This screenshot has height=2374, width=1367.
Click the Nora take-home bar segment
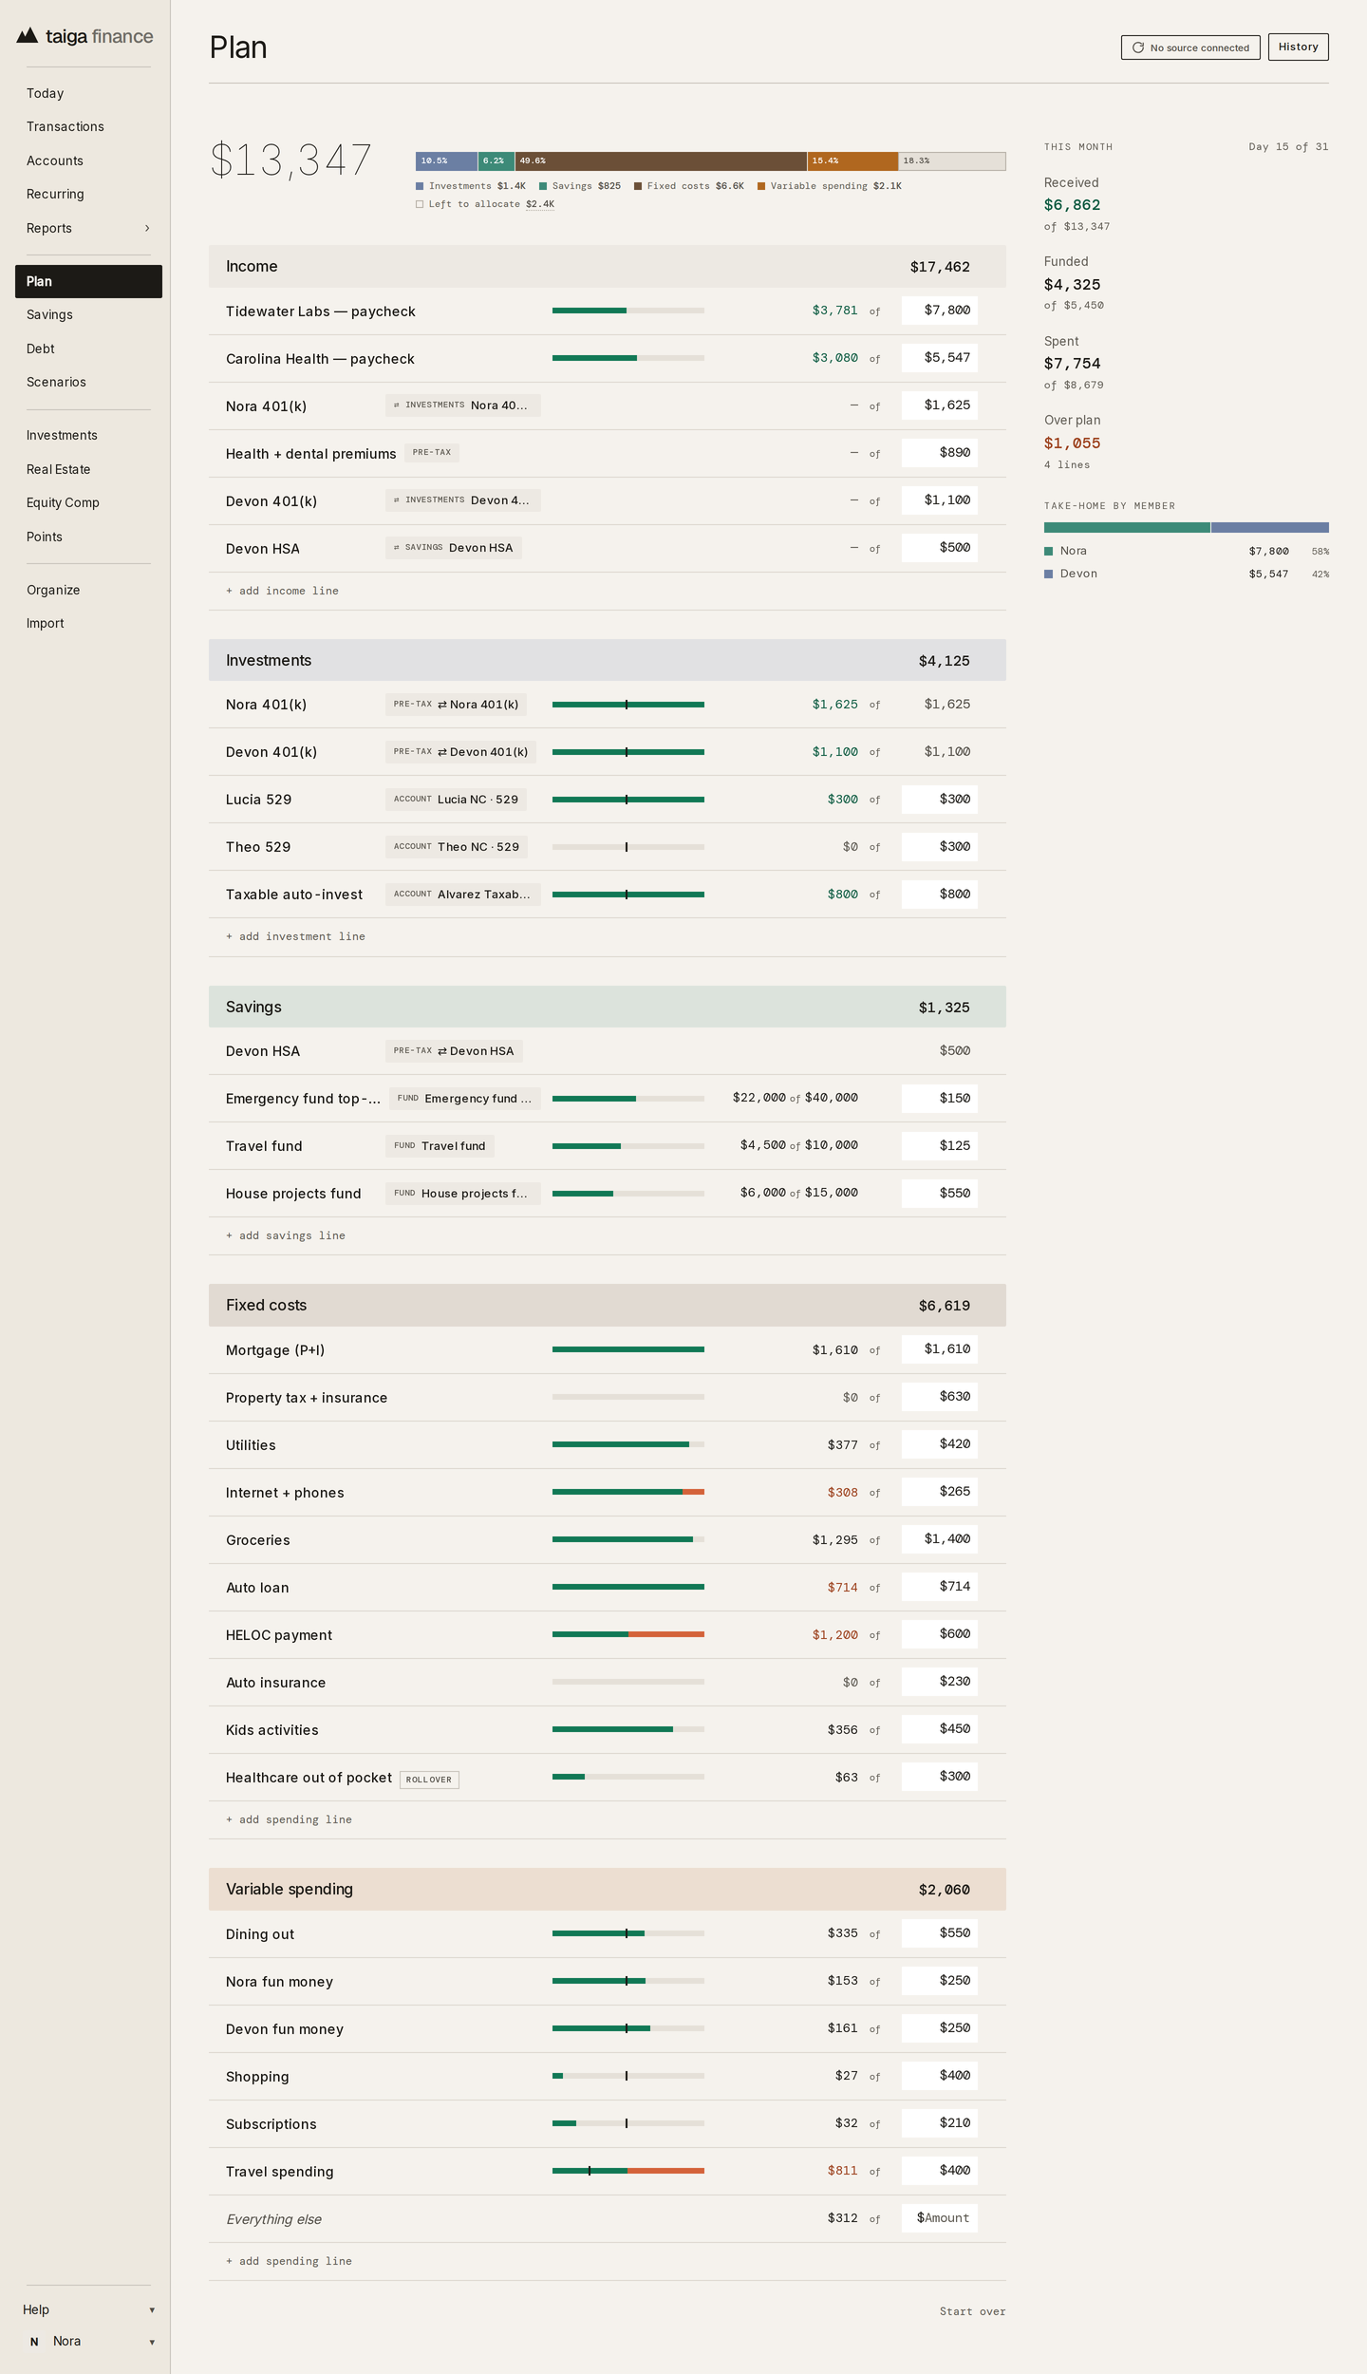point(1127,528)
